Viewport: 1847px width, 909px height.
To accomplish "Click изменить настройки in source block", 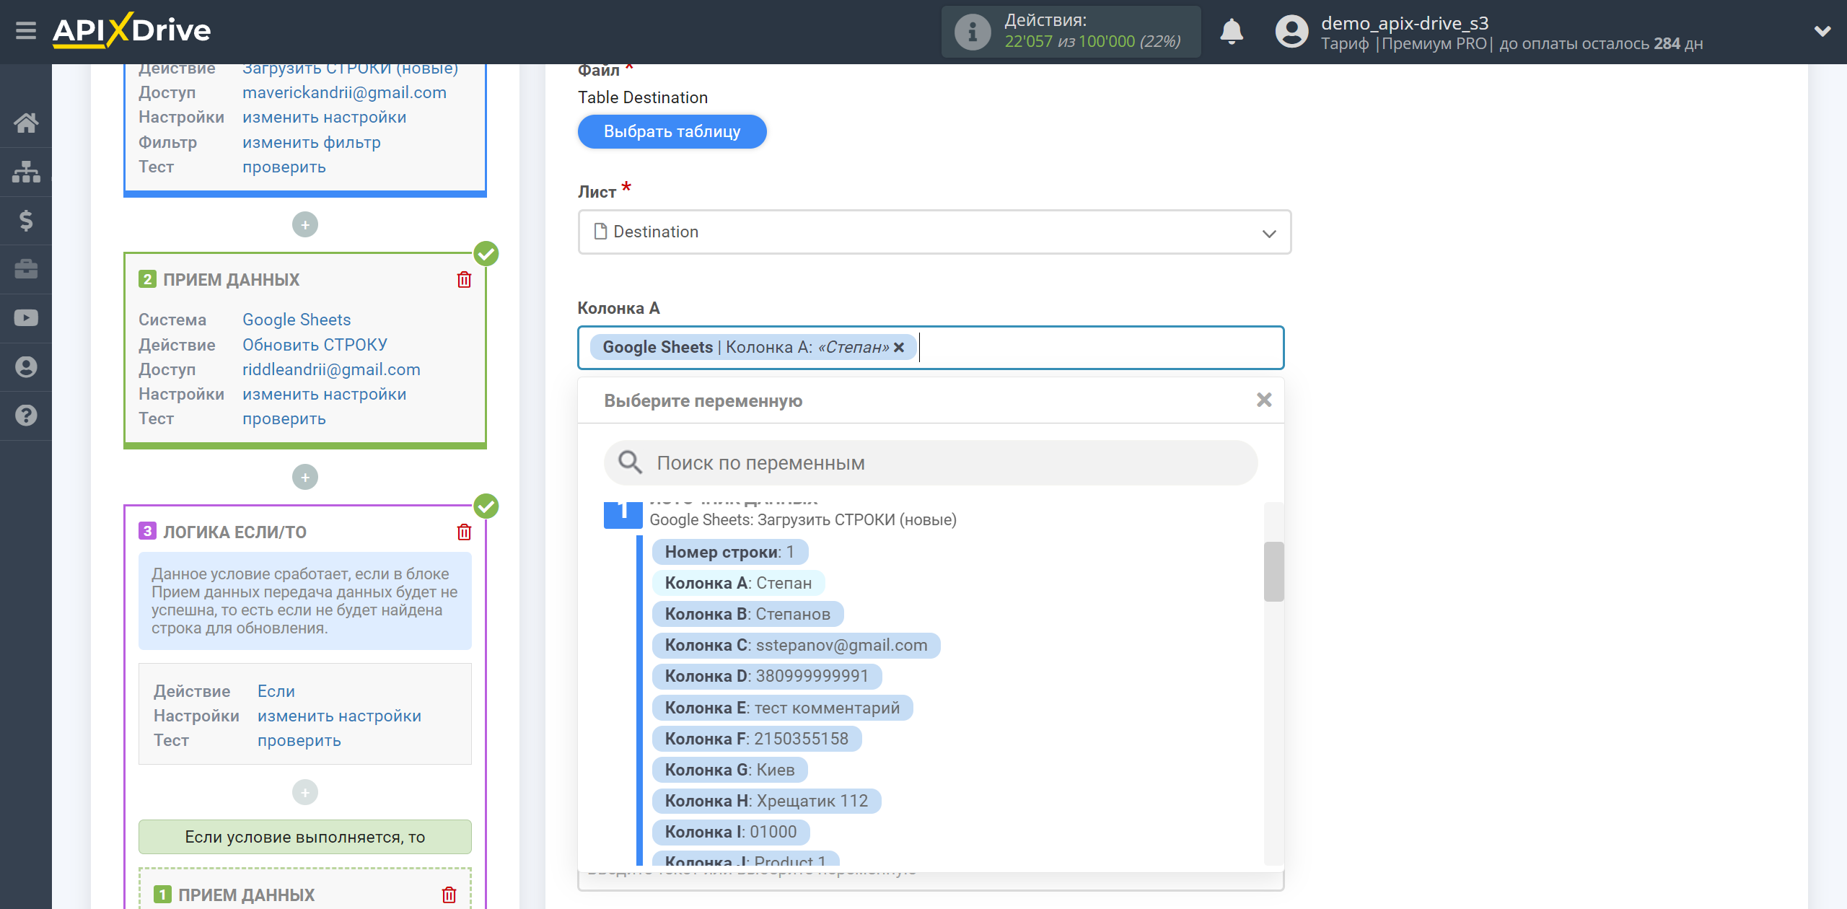I will click(x=324, y=118).
